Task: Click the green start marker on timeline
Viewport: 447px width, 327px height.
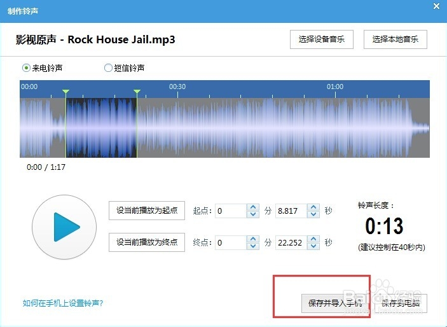Action: coord(66,92)
